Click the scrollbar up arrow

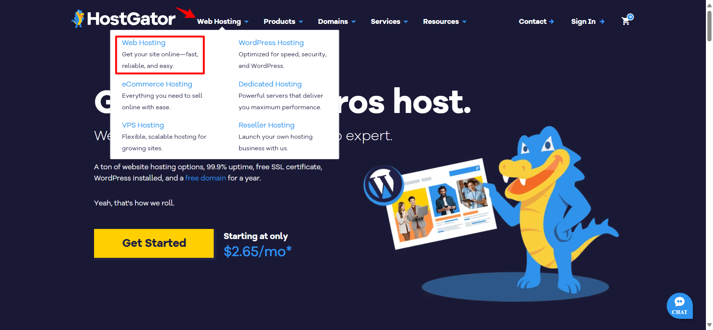pos(709,5)
